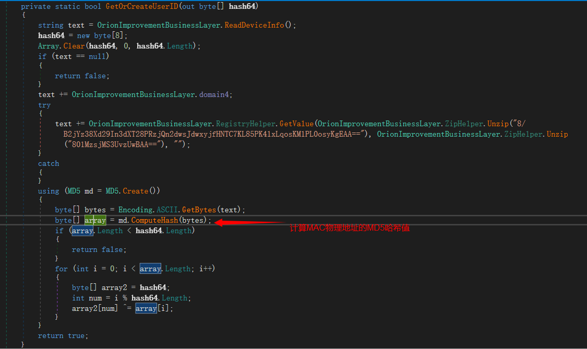This screenshot has width=587, height=349.
Task: Open the GetBytes method reference
Action: (199, 210)
